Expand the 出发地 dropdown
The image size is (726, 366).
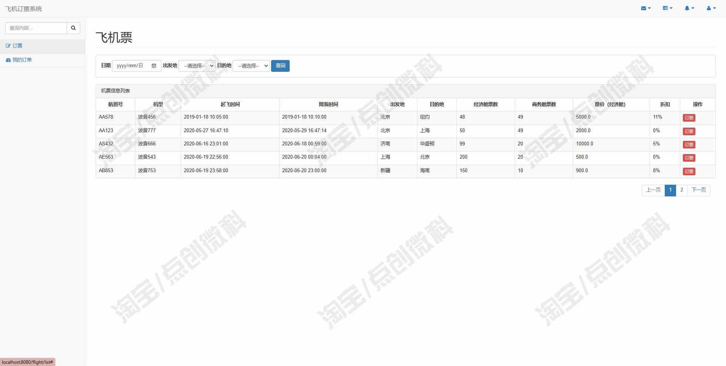point(197,66)
